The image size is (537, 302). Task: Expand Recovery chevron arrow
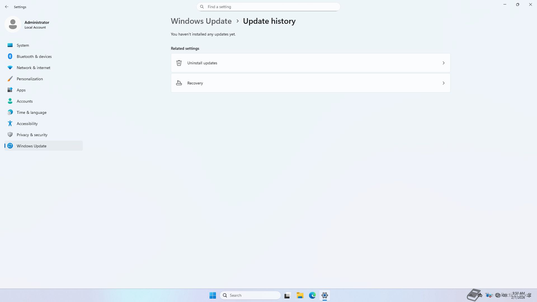(x=443, y=83)
